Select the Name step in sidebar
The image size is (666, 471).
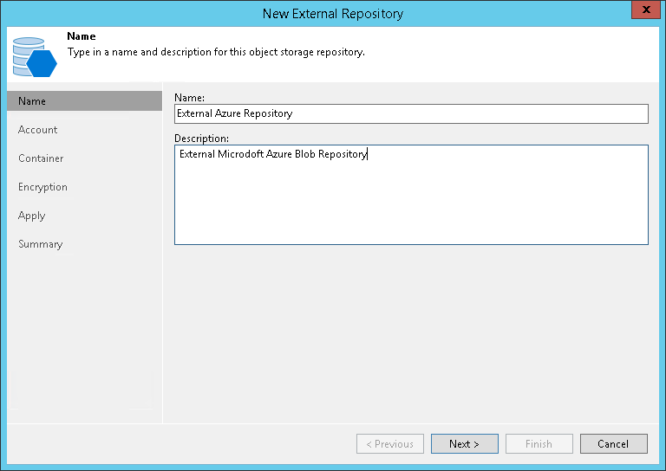[x=32, y=101]
